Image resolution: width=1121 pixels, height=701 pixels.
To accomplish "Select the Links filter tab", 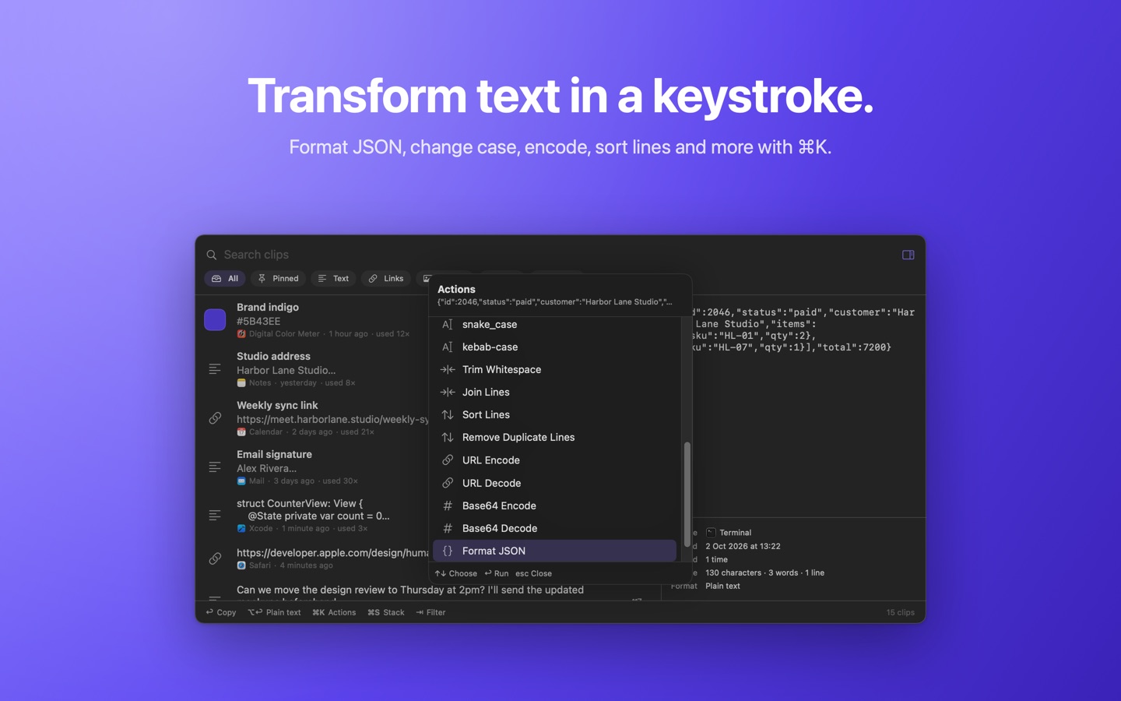I will coord(386,279).
